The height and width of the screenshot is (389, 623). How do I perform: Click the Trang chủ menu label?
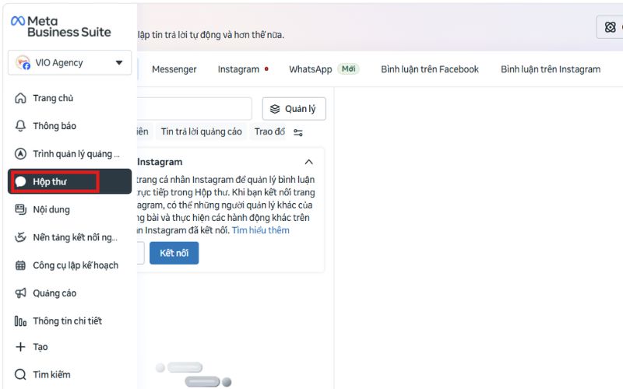click(x=53, y=98)
